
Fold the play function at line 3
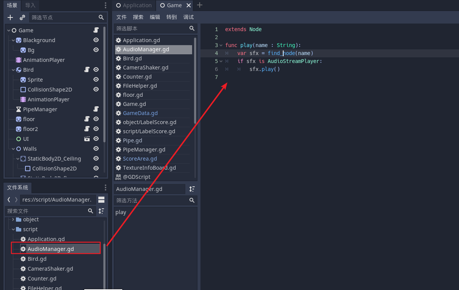(221, 45)
